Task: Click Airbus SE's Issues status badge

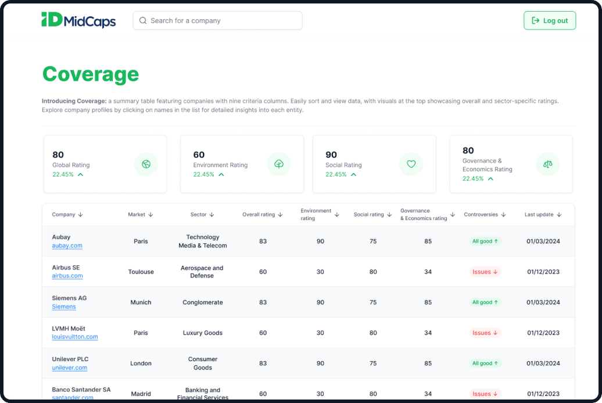Action: [x=485, y=272]
